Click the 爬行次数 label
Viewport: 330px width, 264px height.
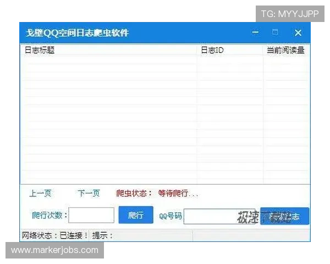click(x=50, y=215)
